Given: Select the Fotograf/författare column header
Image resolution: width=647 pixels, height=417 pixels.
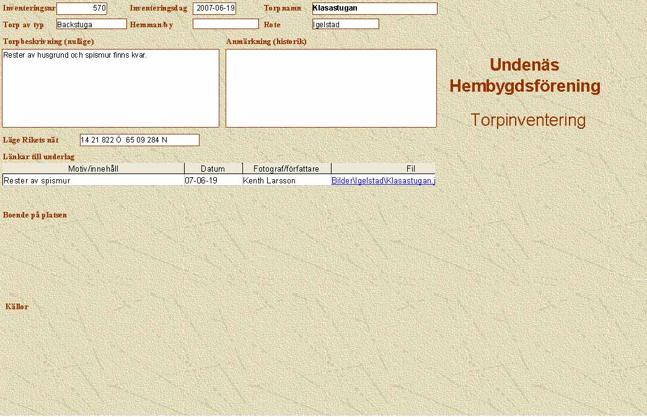Looking at the screenshot, I should pyautogui.click(x=286, y=169).
